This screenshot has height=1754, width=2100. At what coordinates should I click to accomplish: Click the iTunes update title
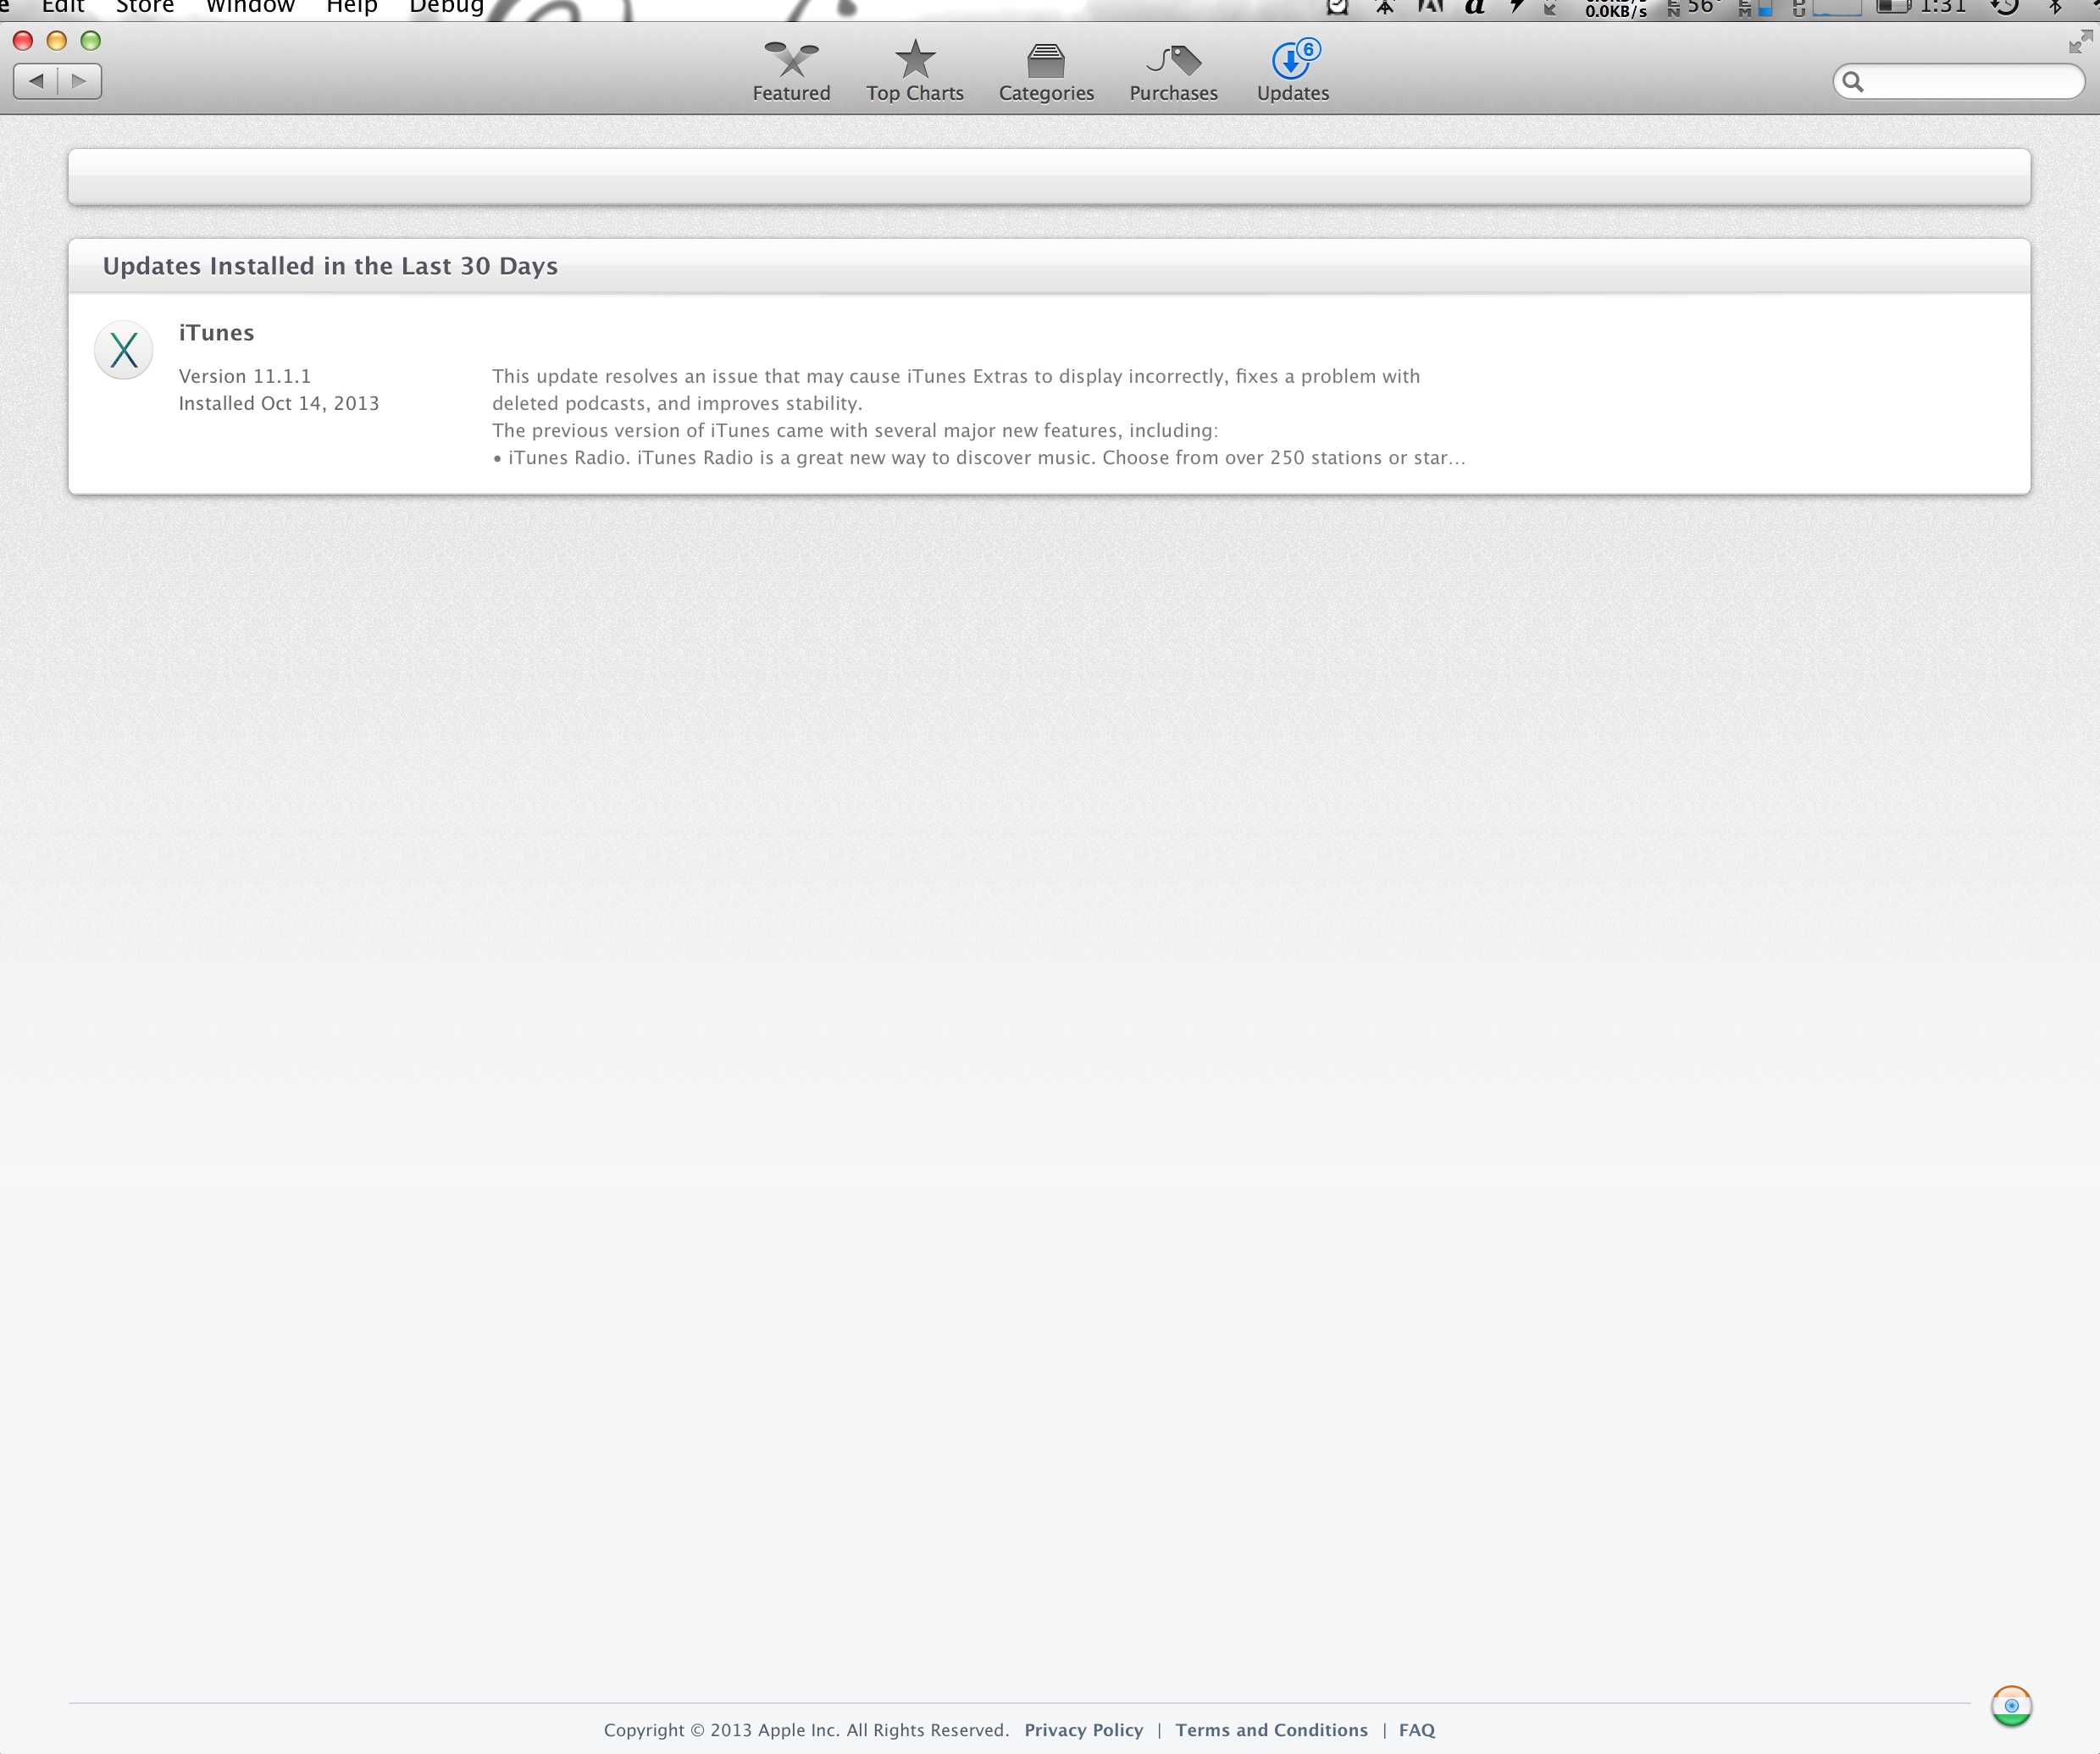216,333
